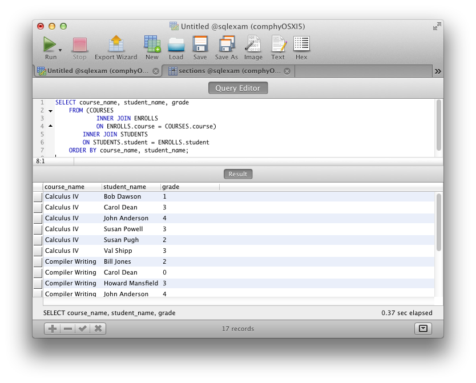Select the Bob Dawson row marker
The height and width of the screenshot is (383, 476).
point(38,197)
